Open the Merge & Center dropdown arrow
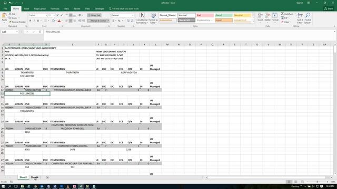The image size is (337, 189). coord(108,21)
